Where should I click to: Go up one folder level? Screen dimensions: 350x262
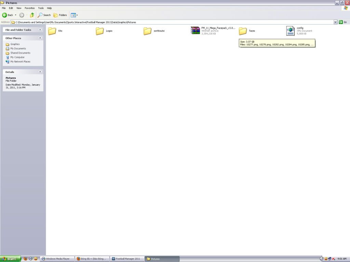(32, 15)
